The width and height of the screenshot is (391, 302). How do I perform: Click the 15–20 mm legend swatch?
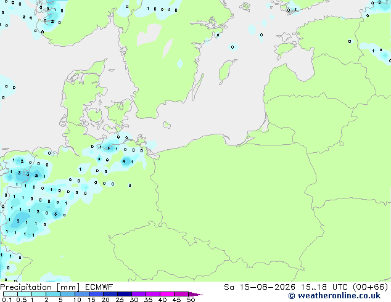click(x=96, y=294)
